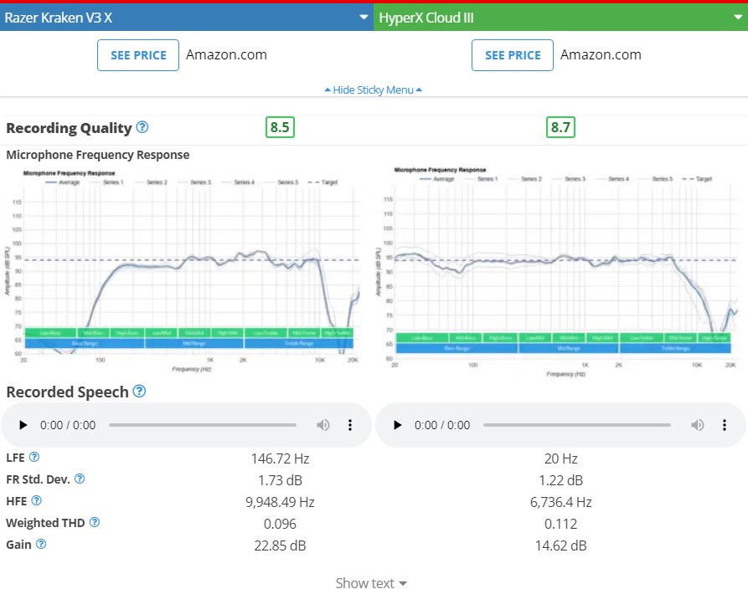Viewport: 748px width, 589px height.
Task: Click the HyperX microphone frequency response graph
Action: click(x=556, y=272)
